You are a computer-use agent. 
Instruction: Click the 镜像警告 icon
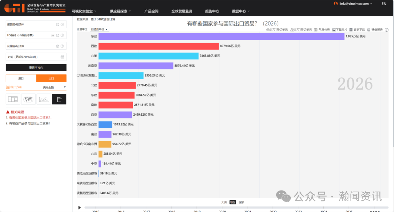pos(368,30)
